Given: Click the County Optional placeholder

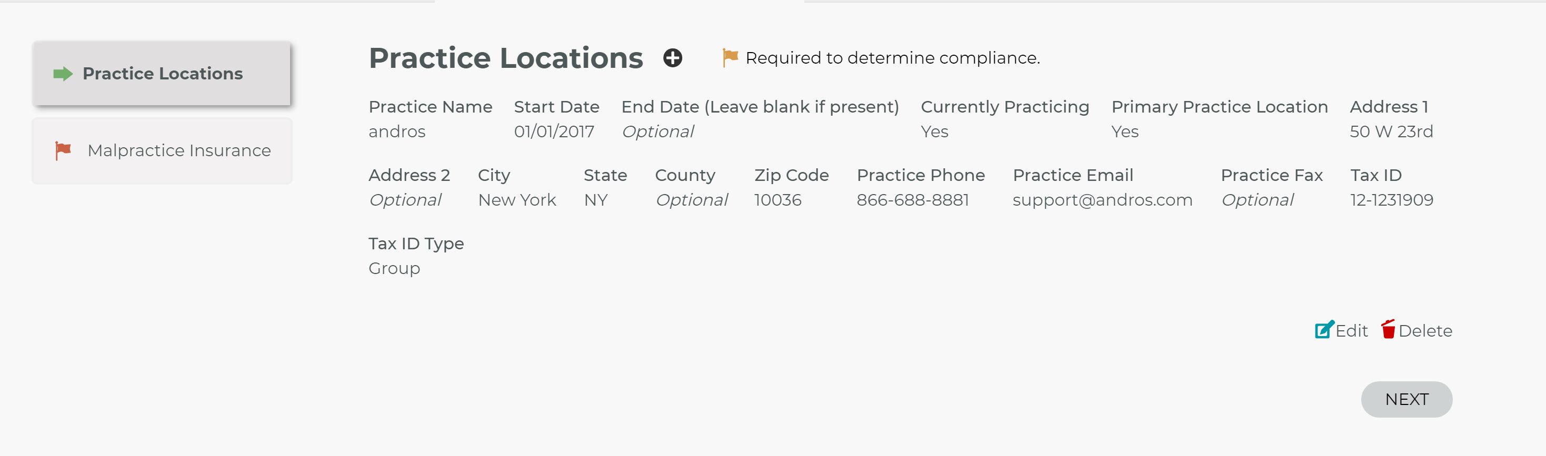Looking at the screenshot, I should [x=691, y=200].
